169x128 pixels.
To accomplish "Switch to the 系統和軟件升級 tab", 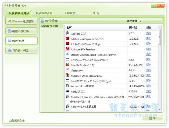I will pos(19,13).
